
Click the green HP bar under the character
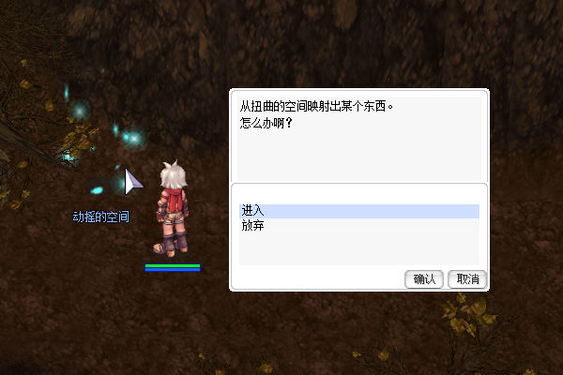click(173, 266)
